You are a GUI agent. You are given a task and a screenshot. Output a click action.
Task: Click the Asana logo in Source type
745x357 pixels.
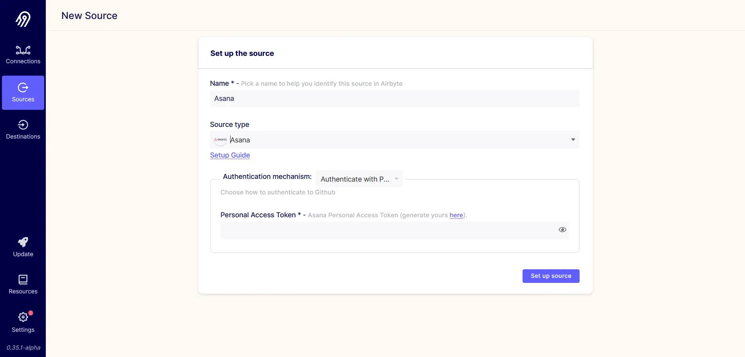tap(220, 140)
